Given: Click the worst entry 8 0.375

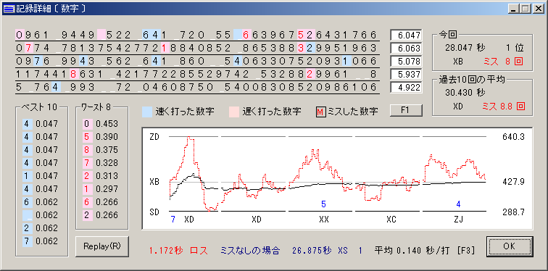Looking at the screenshot, I should tap(100, 150).
